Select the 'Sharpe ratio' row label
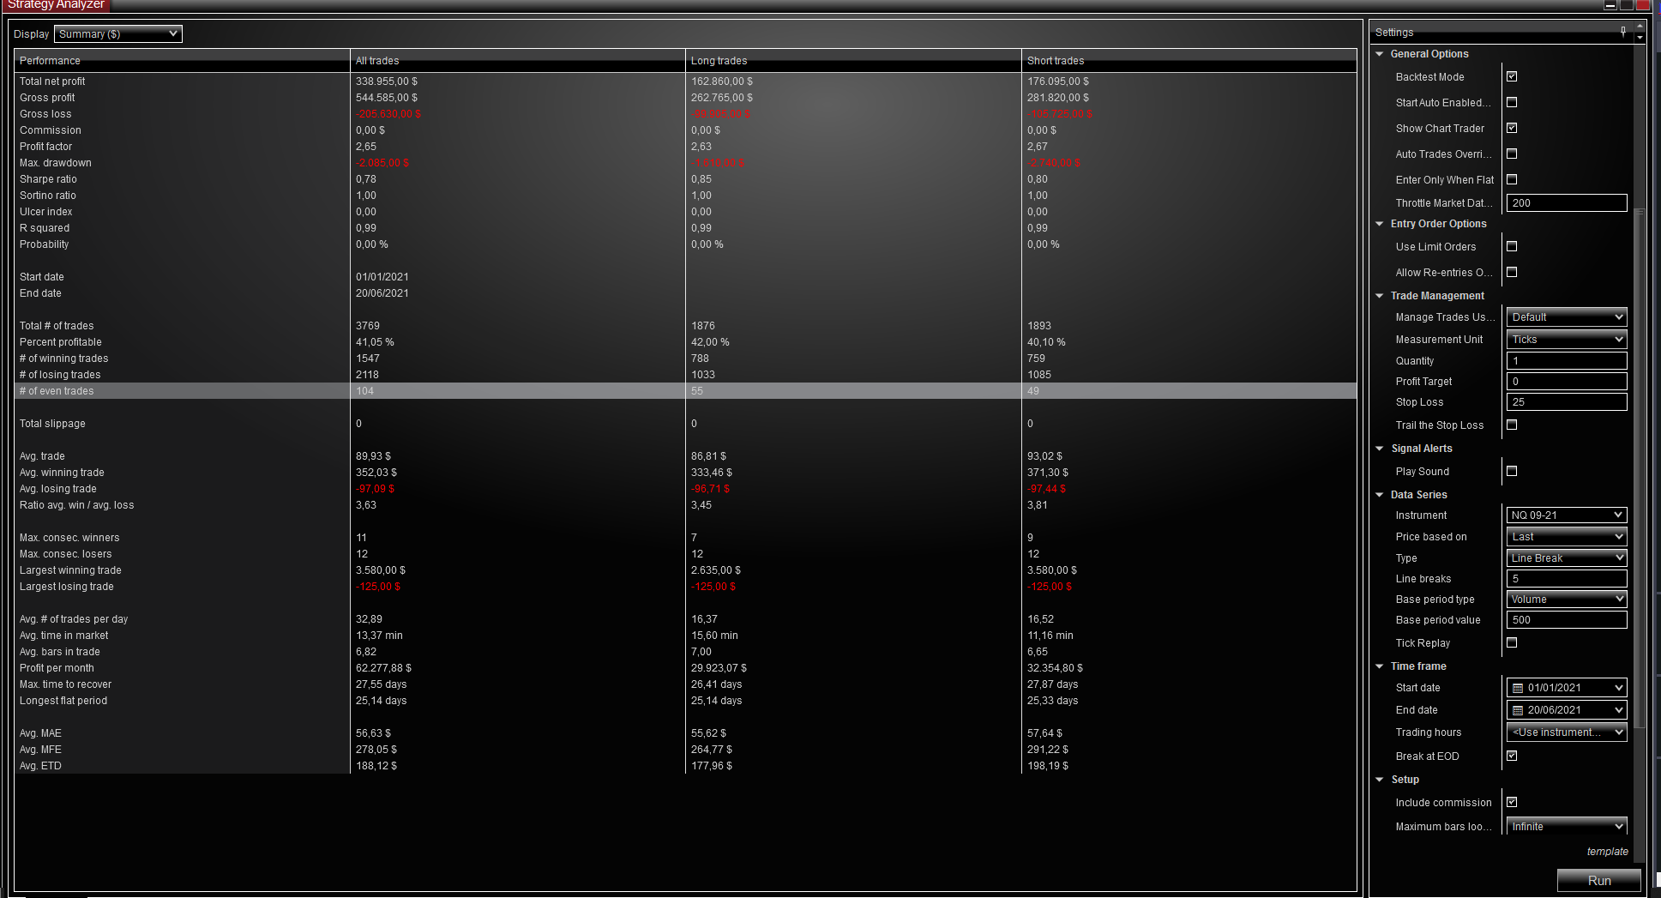The image size is (1661, 898). point(48,179)
